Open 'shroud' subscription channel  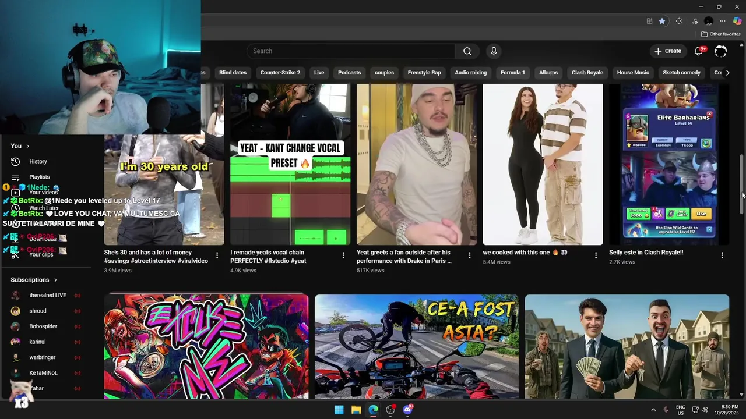47,311
